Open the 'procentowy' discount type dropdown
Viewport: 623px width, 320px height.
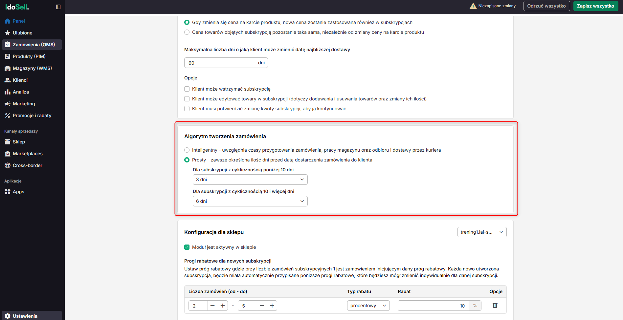point(368,306)
